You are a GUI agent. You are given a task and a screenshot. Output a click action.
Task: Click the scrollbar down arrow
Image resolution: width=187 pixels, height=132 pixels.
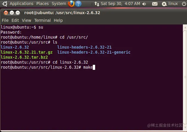pyautogui.click(x=185, y=127)
